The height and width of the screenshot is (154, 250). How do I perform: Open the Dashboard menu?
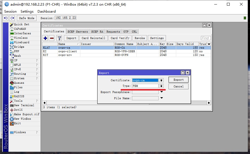47,12
